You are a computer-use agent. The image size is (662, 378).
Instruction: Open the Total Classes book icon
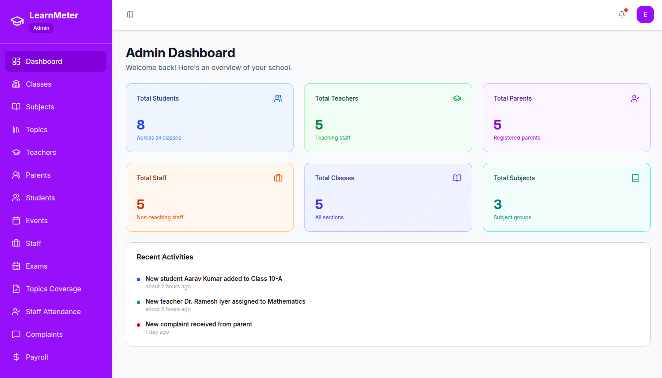click(x=457, y=178)
